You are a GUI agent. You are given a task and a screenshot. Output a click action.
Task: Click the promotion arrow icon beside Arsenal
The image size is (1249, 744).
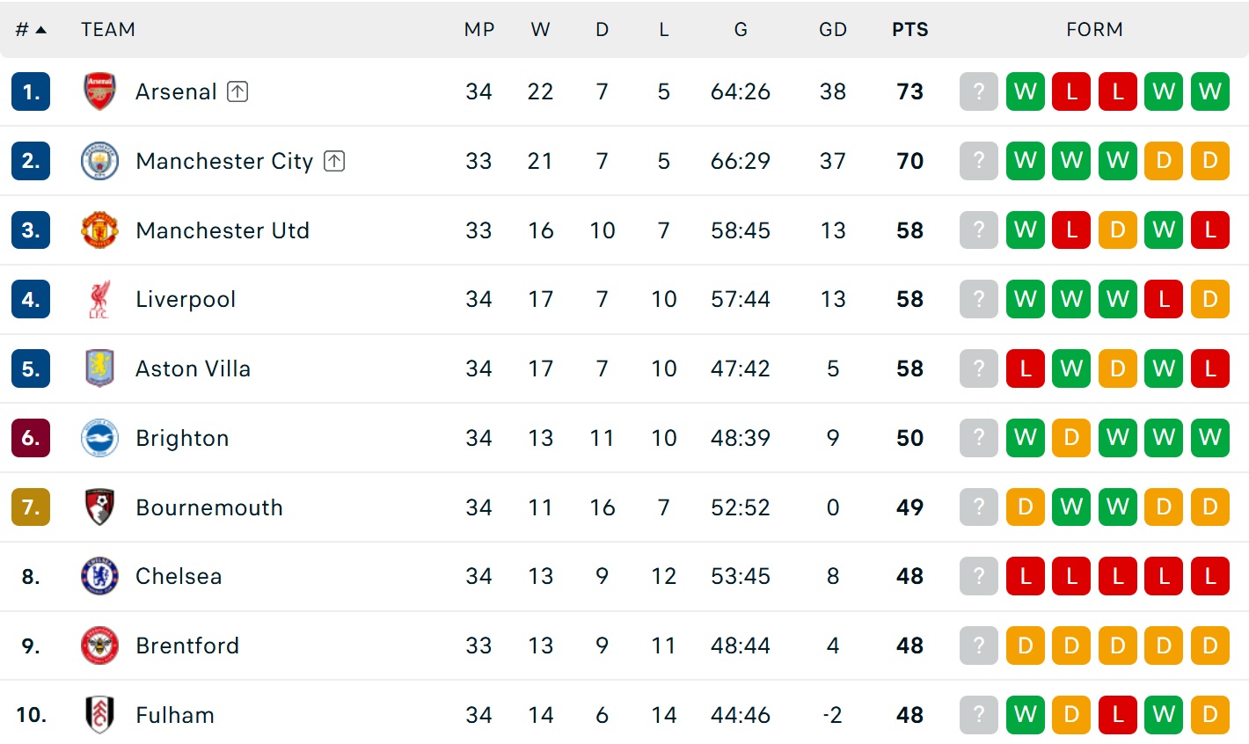[237, 91]
